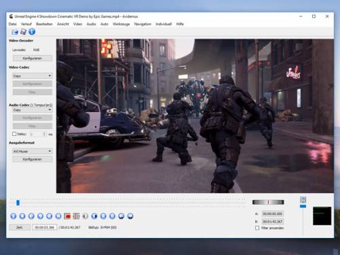Open the Datei menu
The width and height of the screenshot is (340, 255).
(12, 24)
